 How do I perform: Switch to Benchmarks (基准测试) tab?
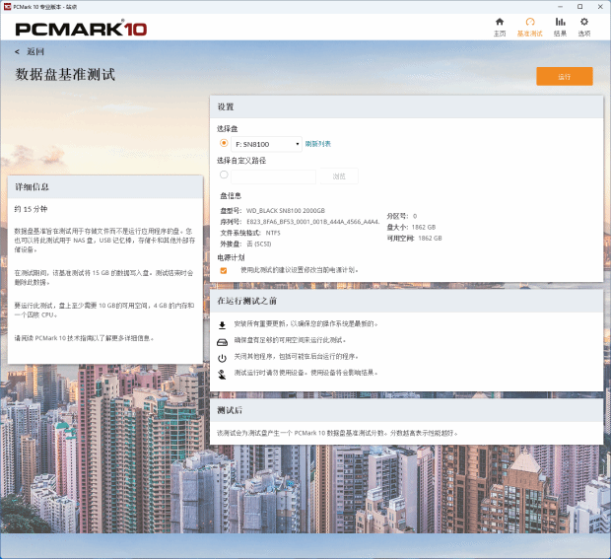point(529,28)
